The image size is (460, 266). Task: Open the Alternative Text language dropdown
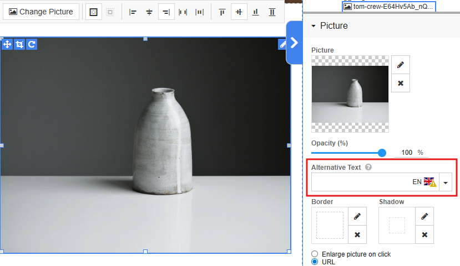click(x=446, y=182)
